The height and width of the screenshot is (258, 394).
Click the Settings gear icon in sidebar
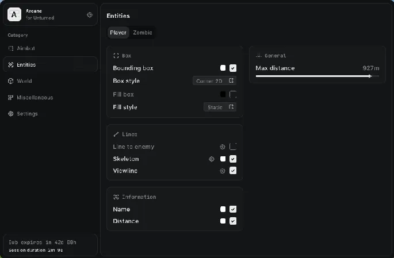(10, 114)
